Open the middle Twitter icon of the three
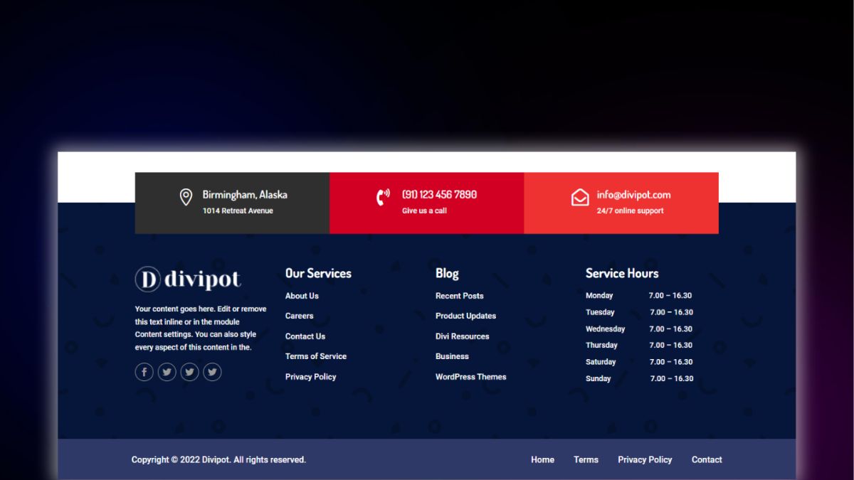The height and width of the screenshot is (480, 854). click(189, 372)
